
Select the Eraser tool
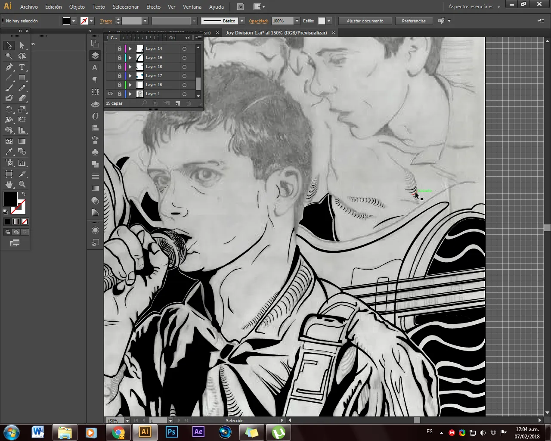click(x=22, y=98)
